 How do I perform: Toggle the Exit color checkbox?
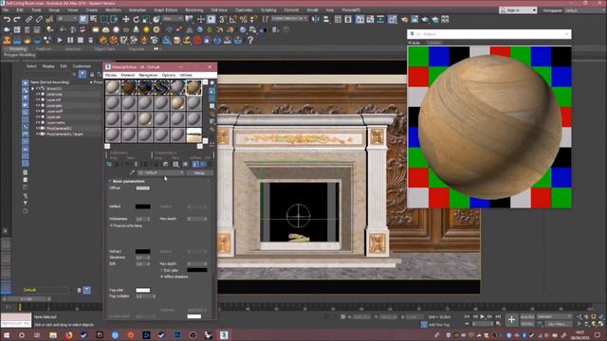tap(161, 270)
